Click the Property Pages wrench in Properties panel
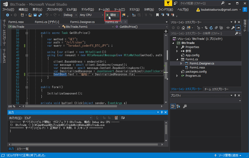Image resolution: width=249 pixels, height=158 pixels. [185, 106]
